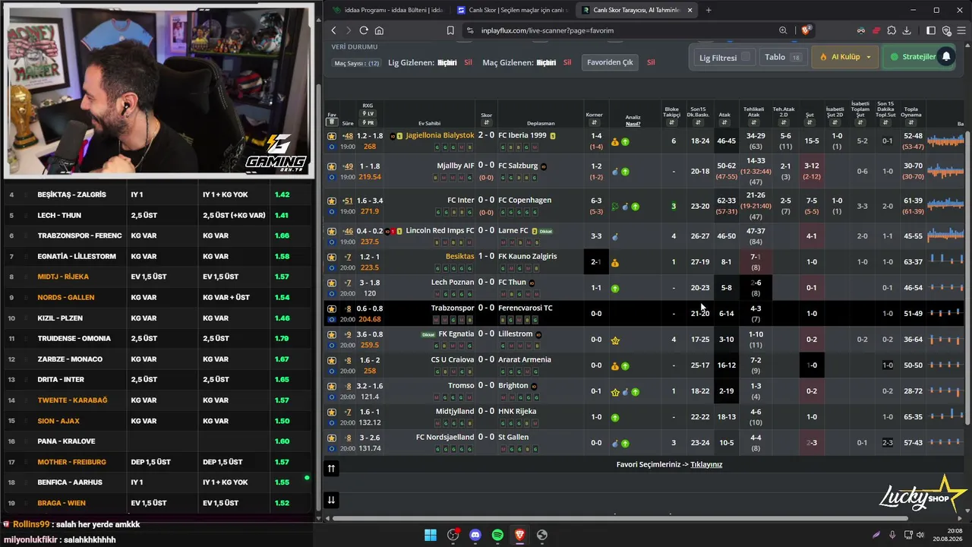Click Sil next to Lig Gizlenen
The image size is (972, 547).
pyautogui.click(x=468, y=62)
